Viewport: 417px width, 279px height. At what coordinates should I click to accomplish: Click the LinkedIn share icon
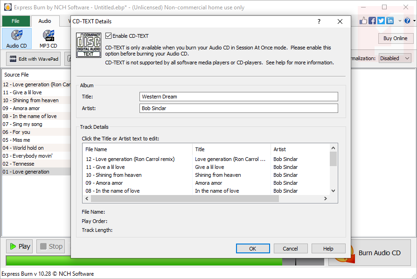[390, 21]
